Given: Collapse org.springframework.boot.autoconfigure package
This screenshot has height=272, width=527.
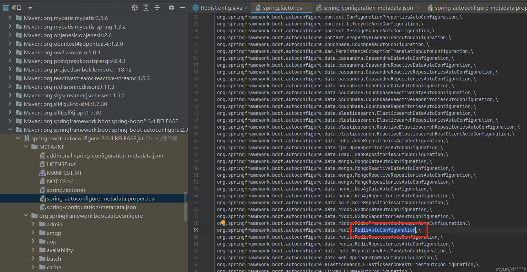Looking at the screenshot, I should pyautogui.click(x=26, y=216).
